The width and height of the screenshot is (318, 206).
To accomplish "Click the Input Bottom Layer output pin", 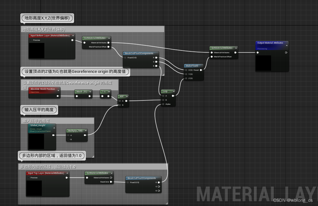I will [72, 40].
